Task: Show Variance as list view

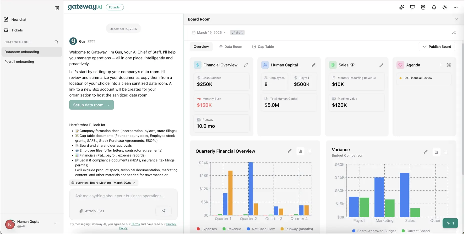Action: 445,152
